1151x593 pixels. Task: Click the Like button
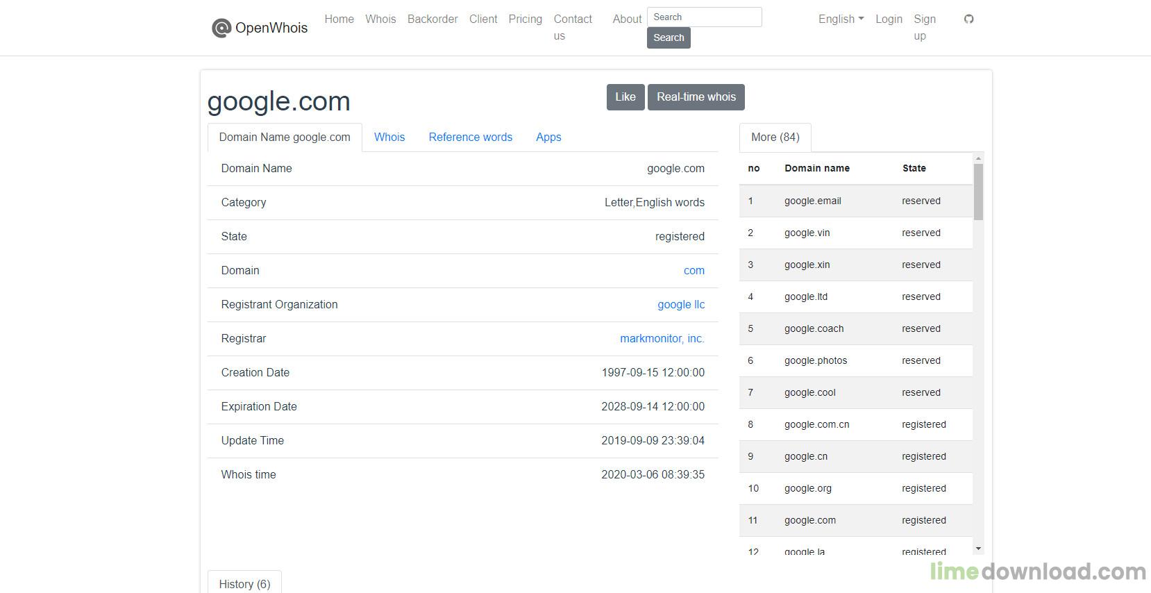625,97
